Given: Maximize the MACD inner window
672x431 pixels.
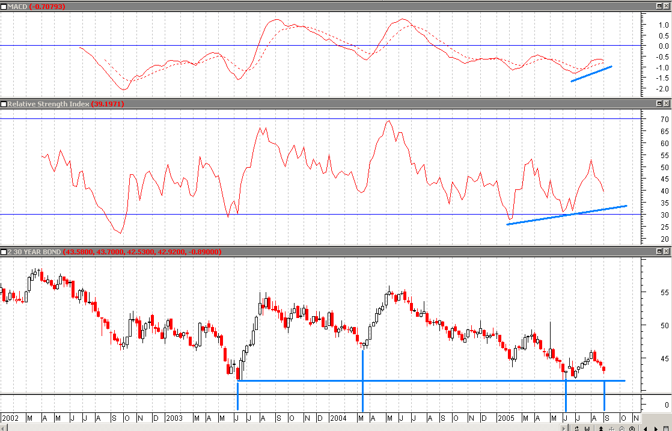Looking at the screenshot, I should [x=659, y=7].
